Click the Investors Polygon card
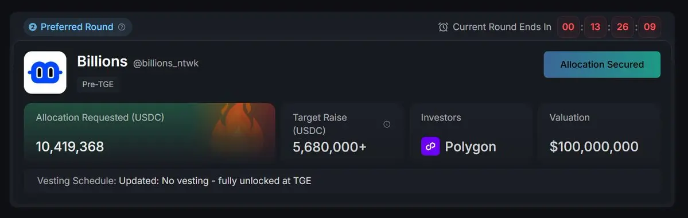The width and height of the screenshot is (688, 218). 471,133
